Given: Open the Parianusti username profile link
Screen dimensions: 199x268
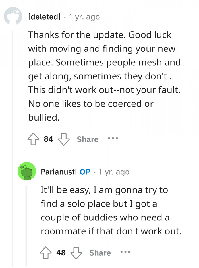Looking at the screenshot, I should tap(59, 172).
